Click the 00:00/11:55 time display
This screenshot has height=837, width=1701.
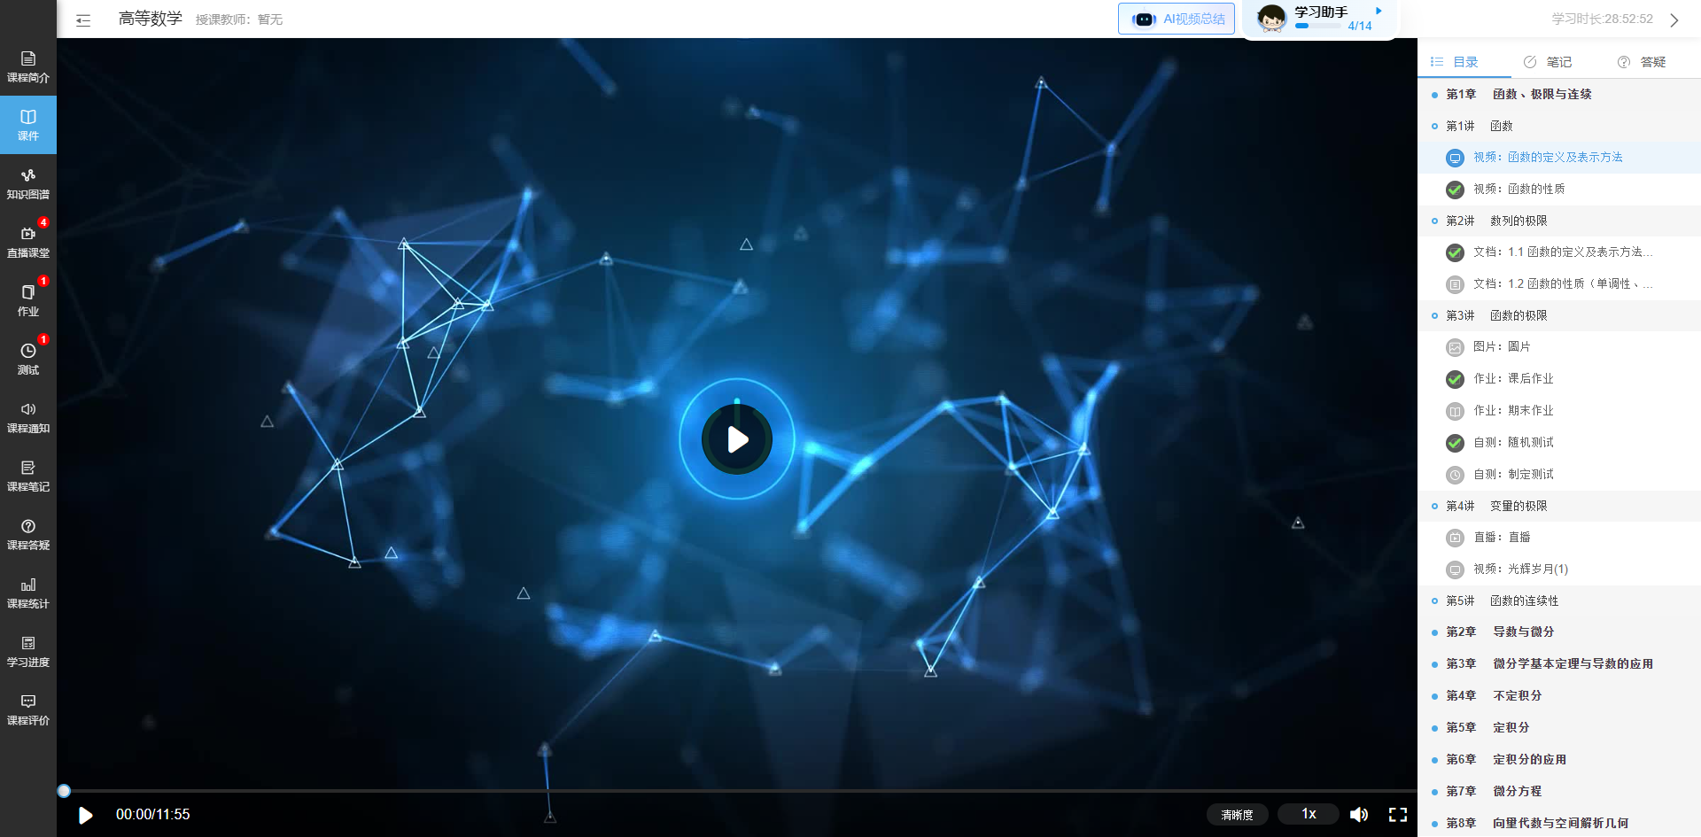tap(152, 815)
